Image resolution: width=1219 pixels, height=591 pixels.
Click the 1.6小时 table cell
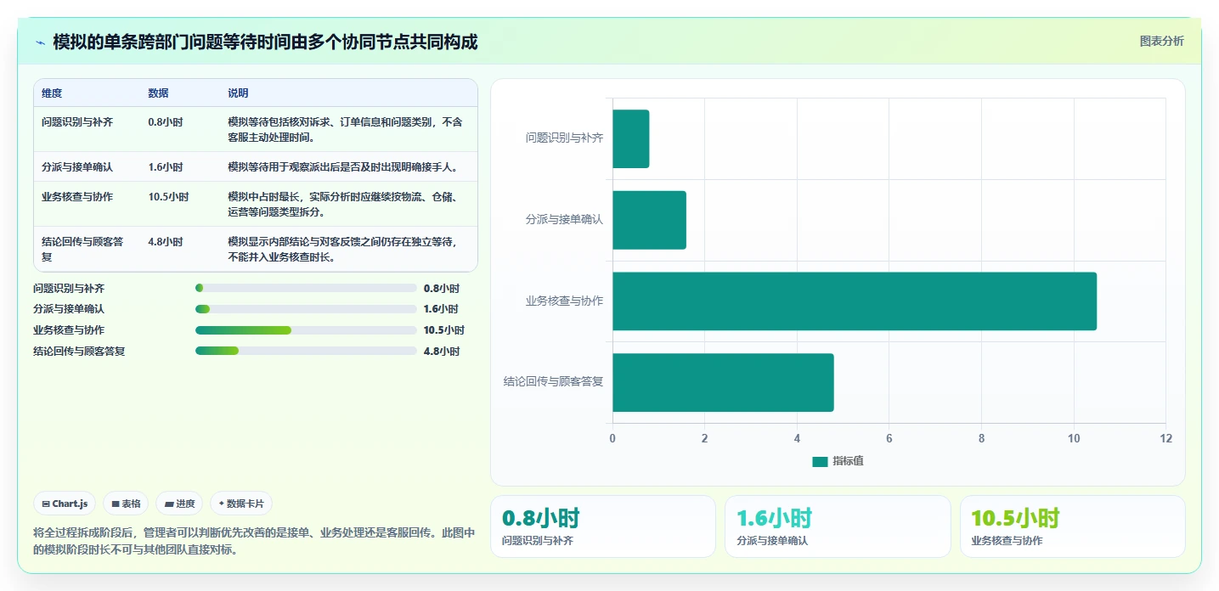(180, 166)
